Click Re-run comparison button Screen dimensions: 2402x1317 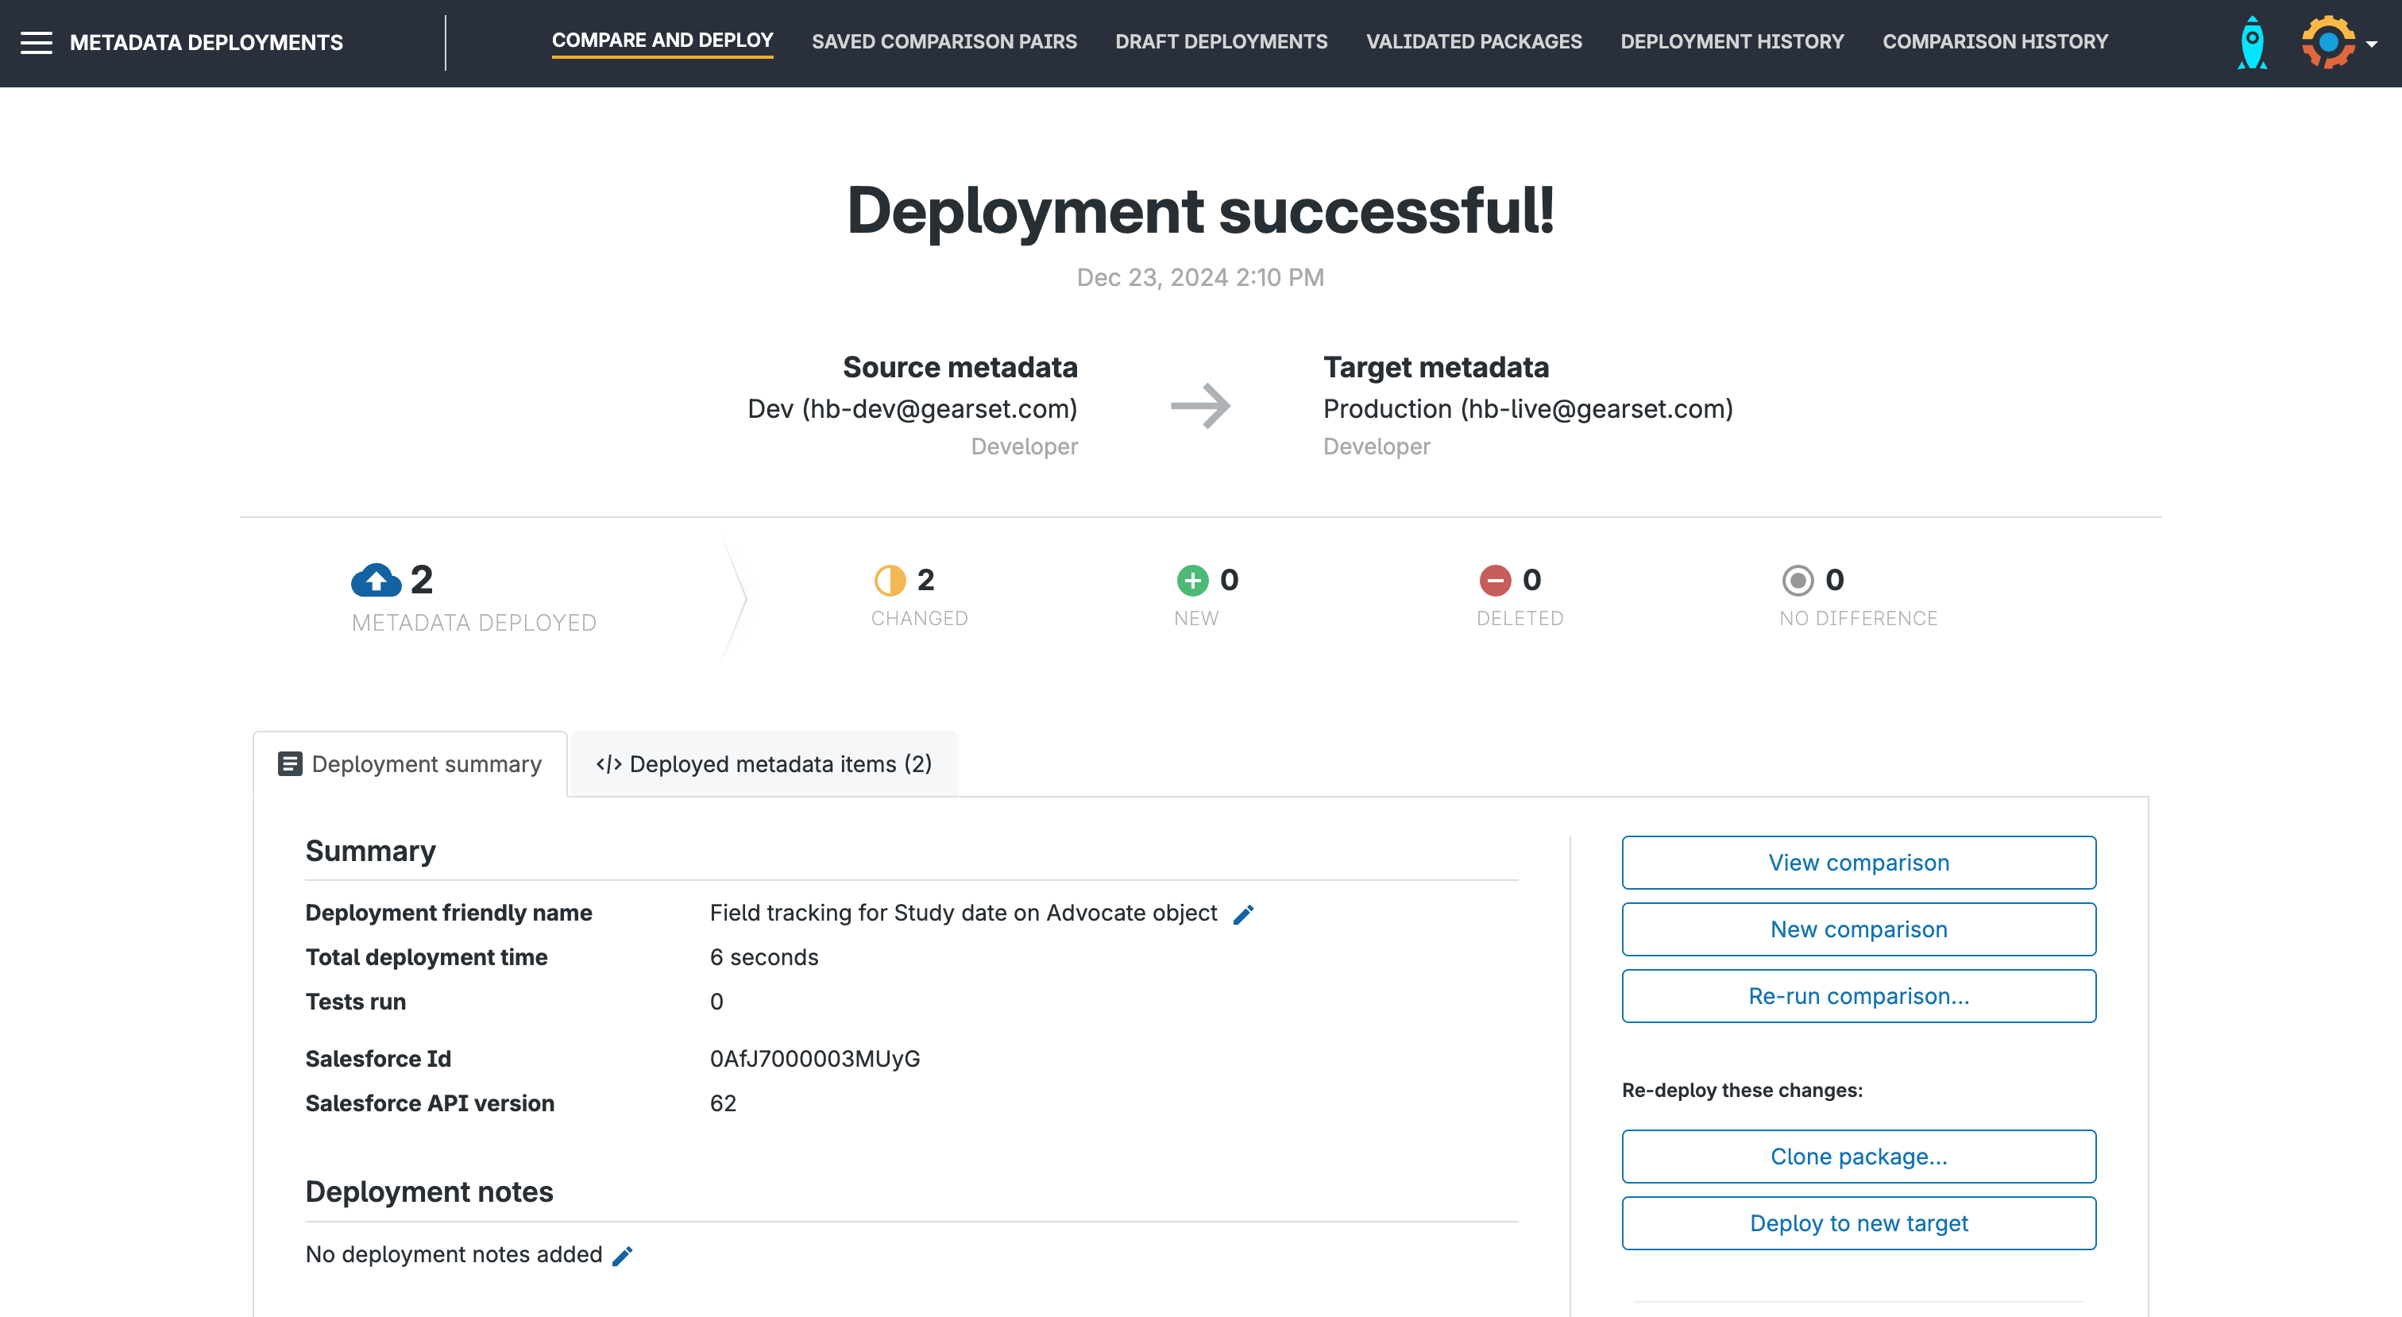click(1857, 996)
